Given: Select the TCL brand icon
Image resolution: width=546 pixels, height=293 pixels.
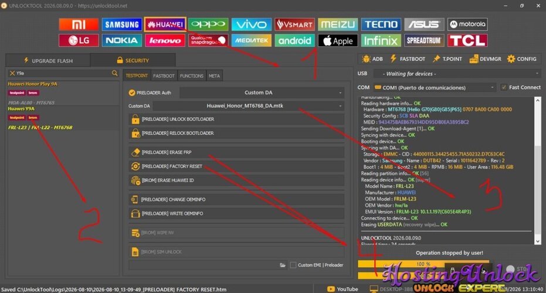Looking at the screenshot, I should pyautogui.click(x=467, y=40).
